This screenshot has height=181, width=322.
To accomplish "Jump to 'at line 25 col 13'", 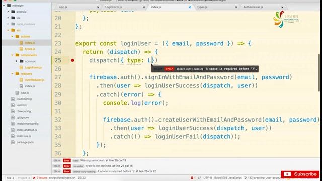I will pyautogui.click(x=116, y=160).
